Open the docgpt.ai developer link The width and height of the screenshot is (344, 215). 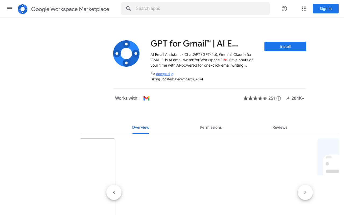coord(163,74)
